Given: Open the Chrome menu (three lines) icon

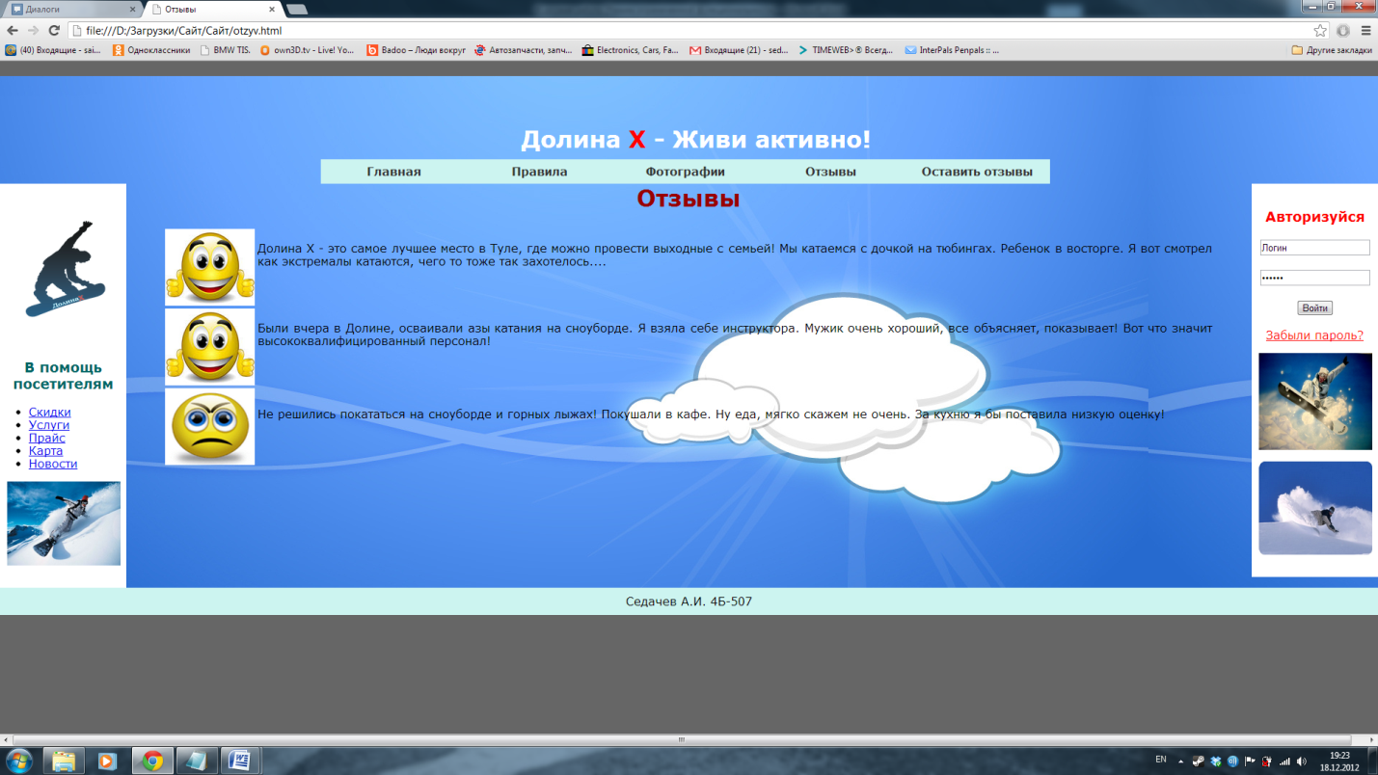Looking at the screenshot, I should coord(1365,30).
